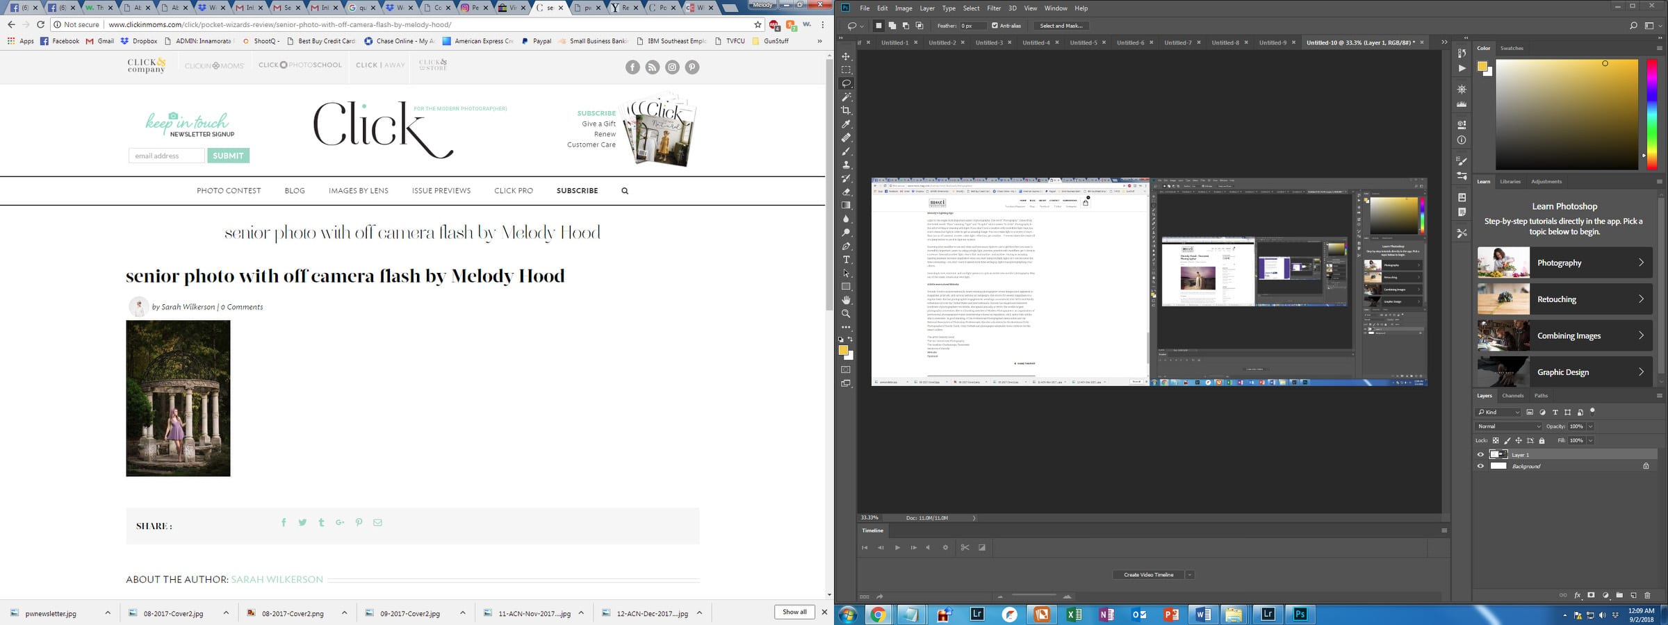Select the Crop tool
The height and width of the screenshot is (625, 1668).
[846, 110]
